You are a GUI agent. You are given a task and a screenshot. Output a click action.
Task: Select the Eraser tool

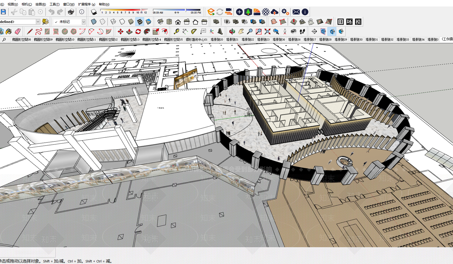(x=18, y=31)
